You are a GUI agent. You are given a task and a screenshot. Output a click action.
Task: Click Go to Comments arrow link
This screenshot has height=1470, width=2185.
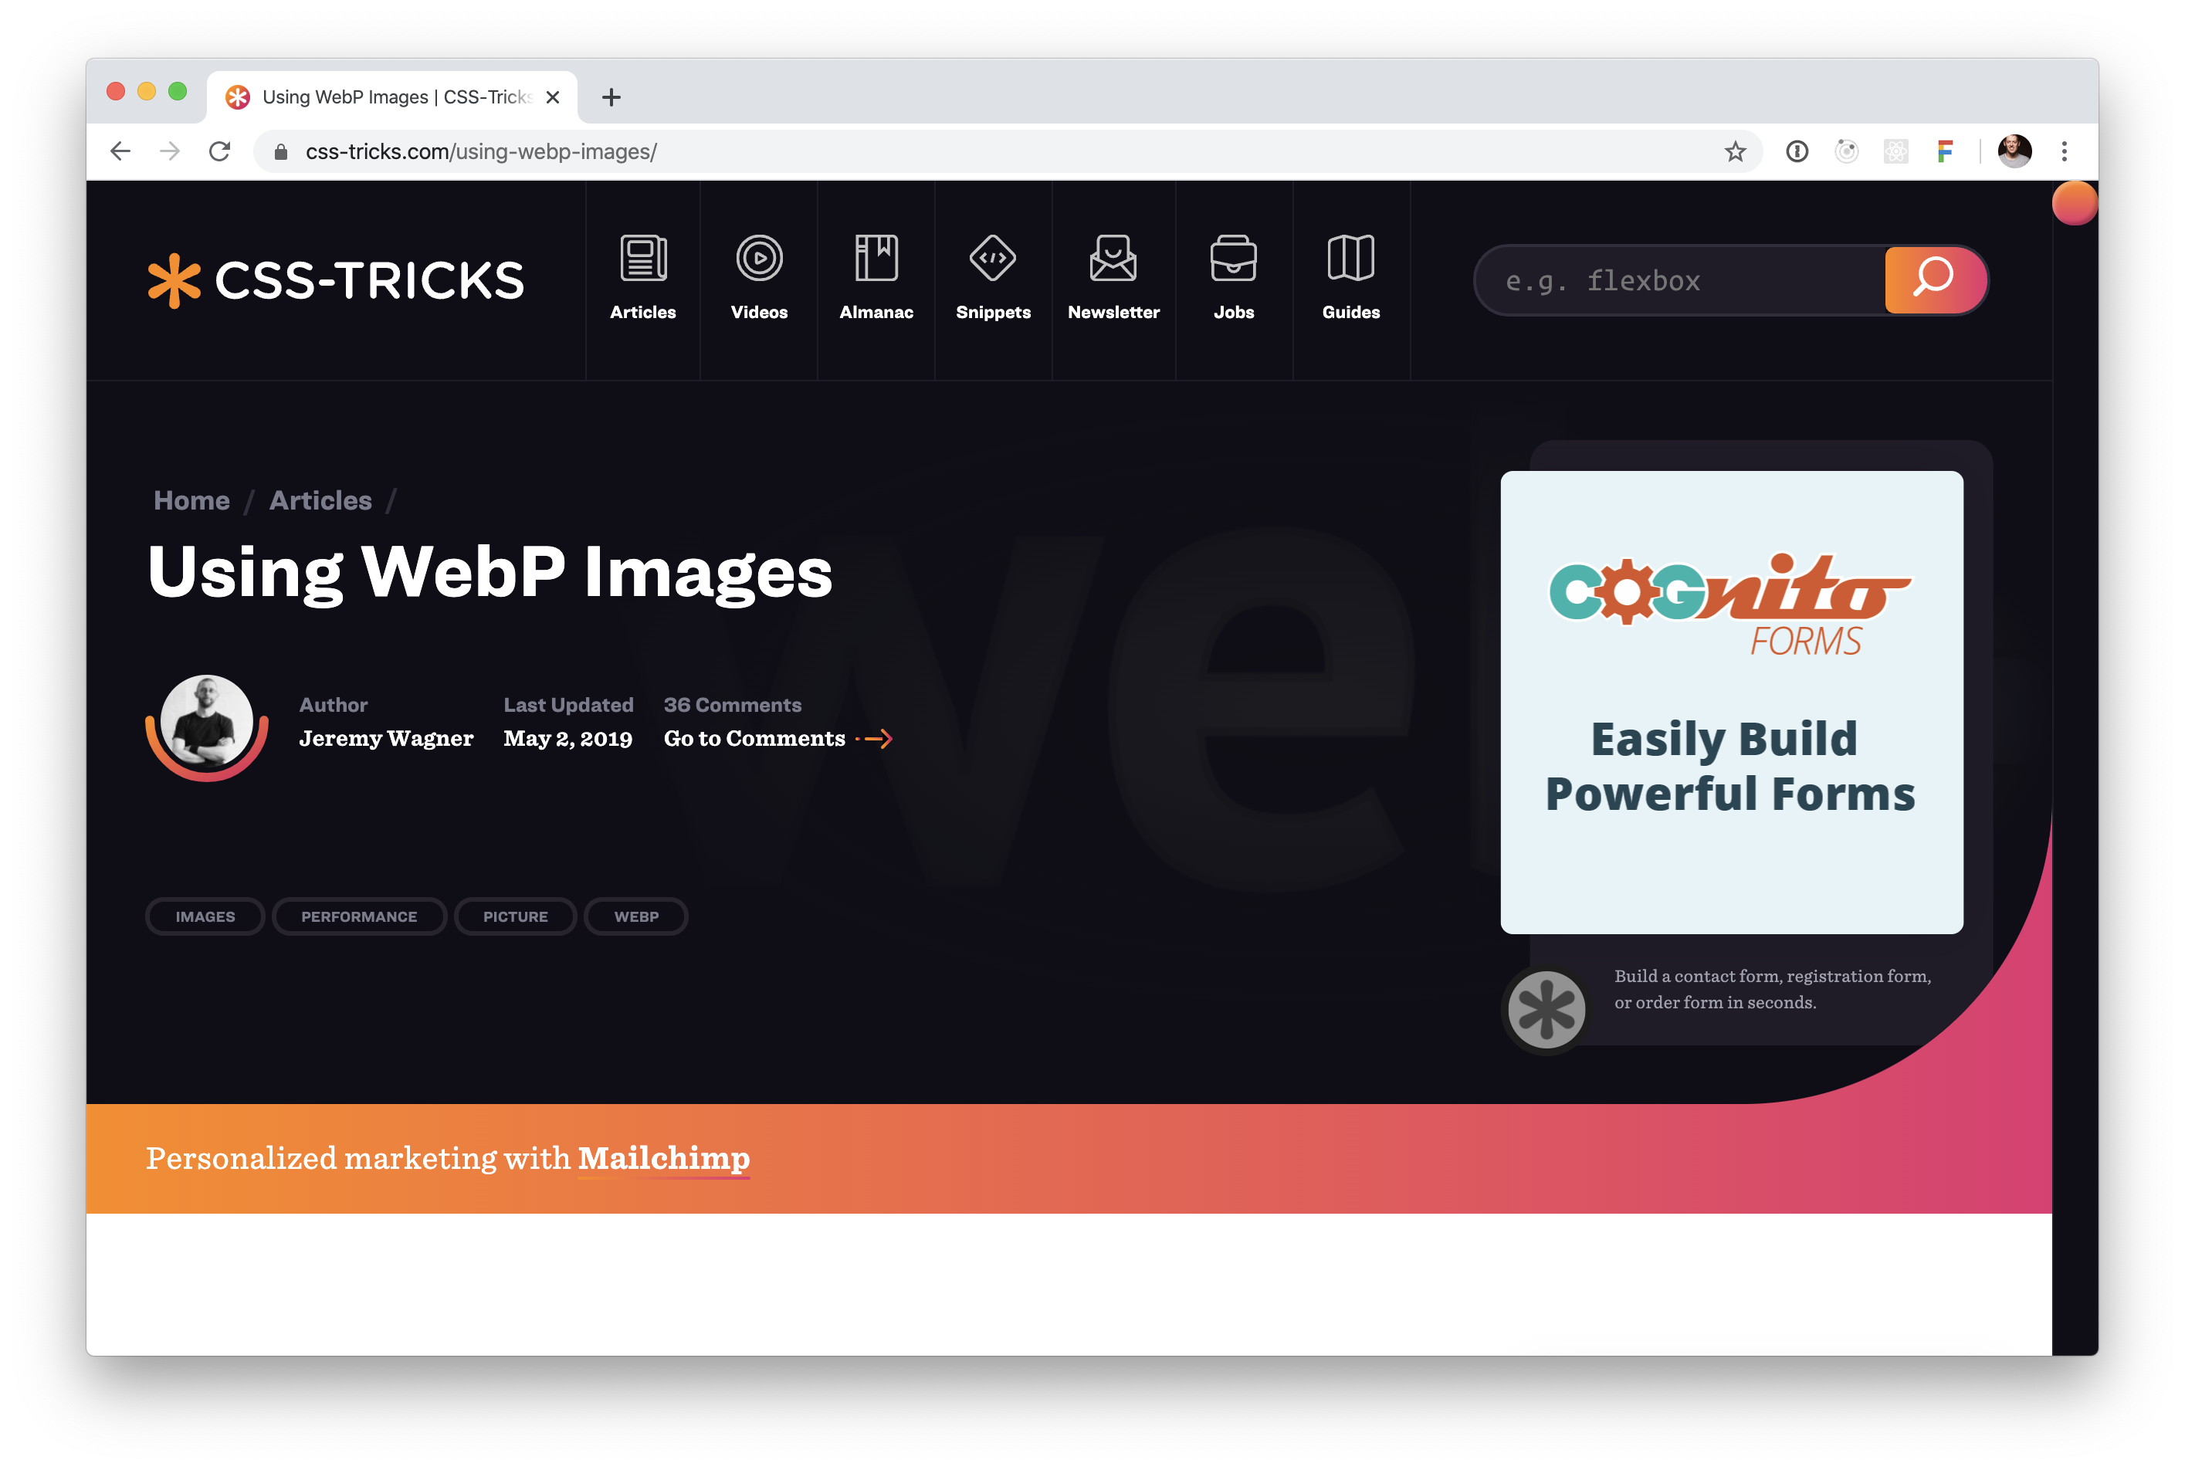(x=878, y=738)
